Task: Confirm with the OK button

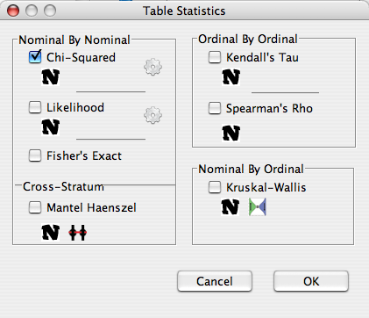Action: point(311,281)
